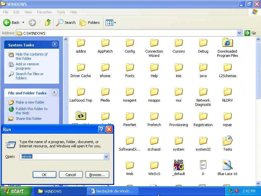Switch to Niezbędnik dla Windo... taskbar button
The image size is (261, 196).
(x=113, y=191)
